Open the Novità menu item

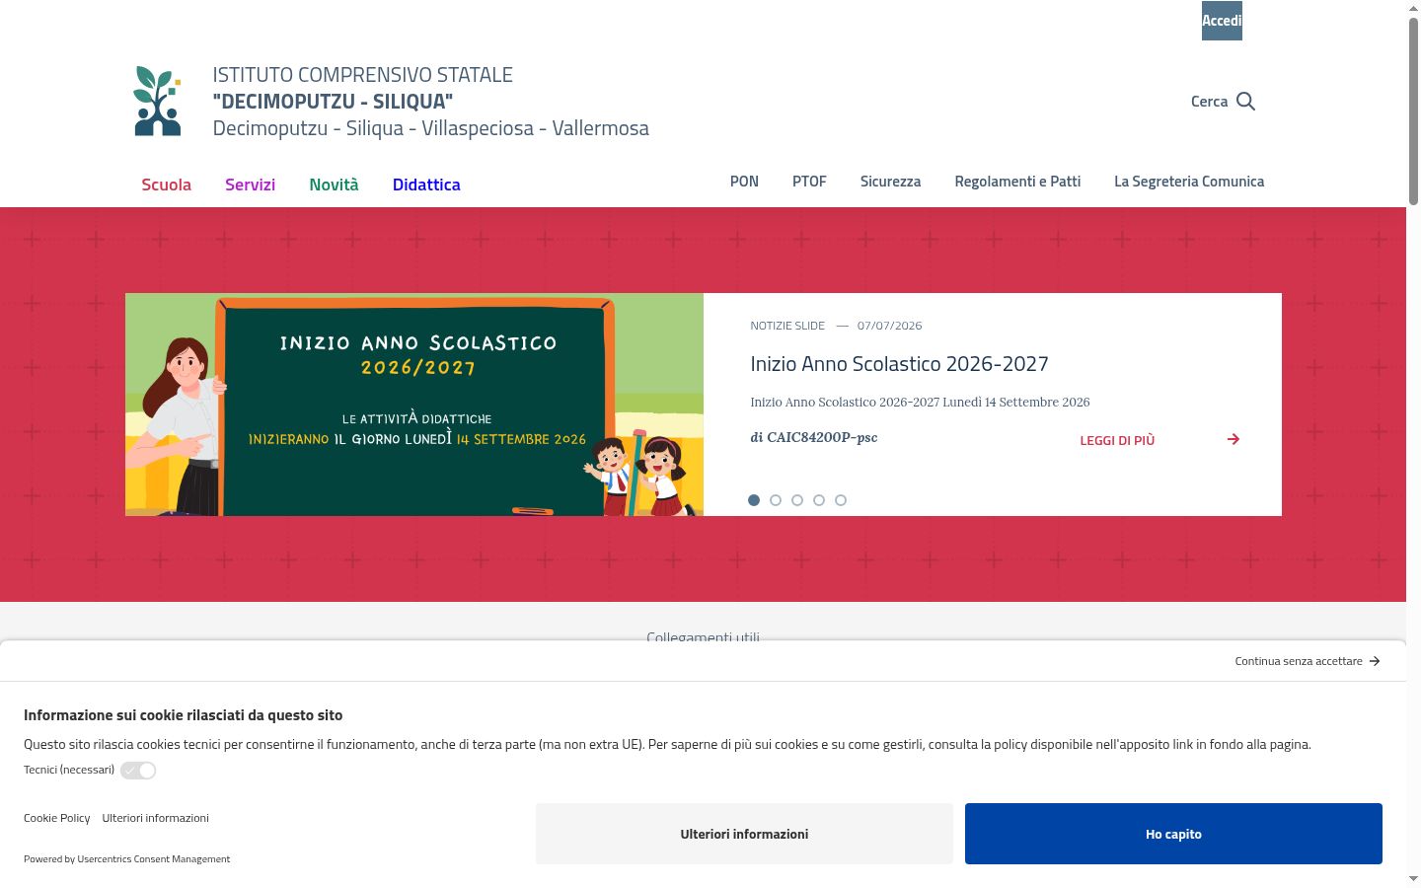point(334,185)
